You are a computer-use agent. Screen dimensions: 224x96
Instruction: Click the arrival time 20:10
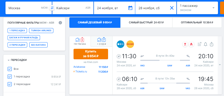coord(206,56)
